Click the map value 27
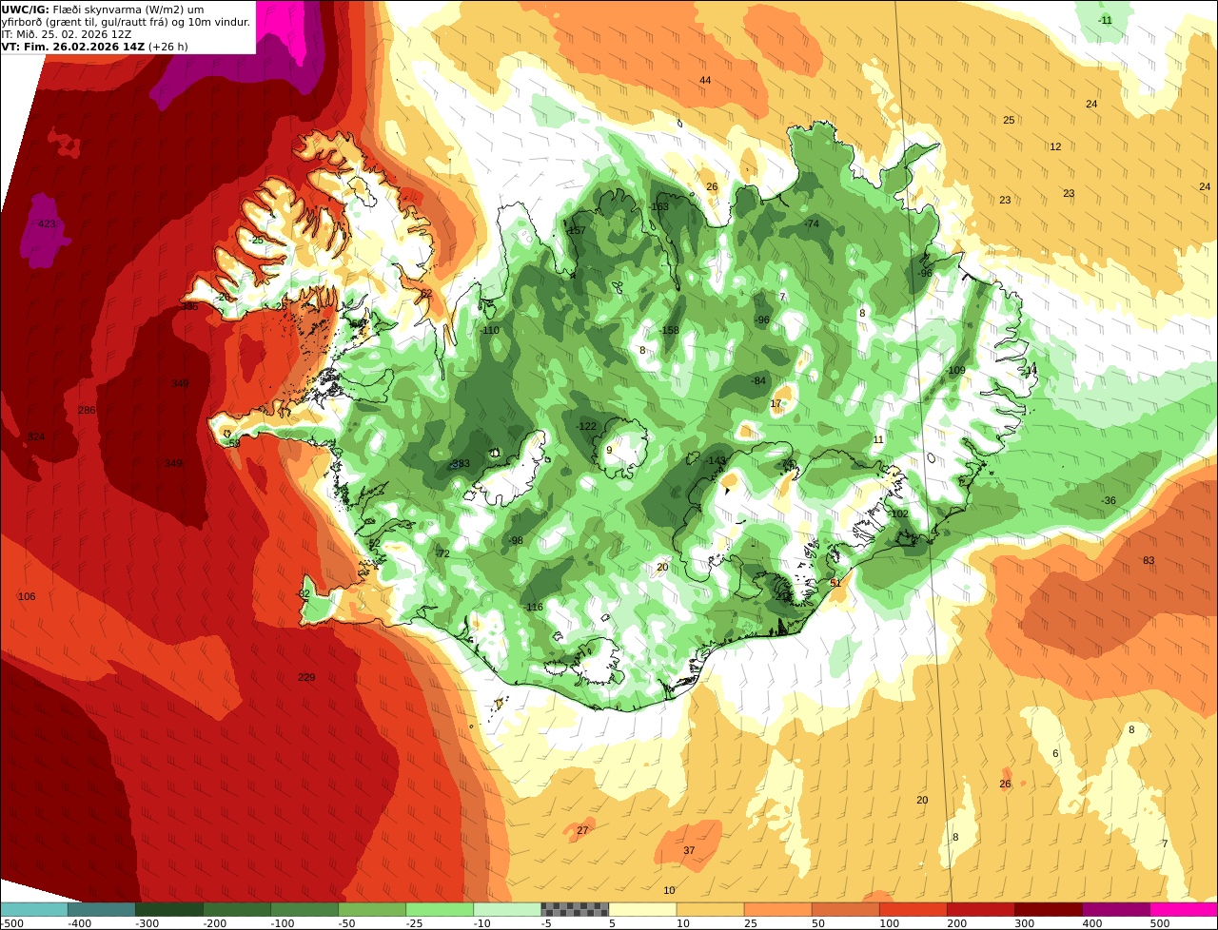1218x930 pixels. pyautogui.click(x=582, y=831)
